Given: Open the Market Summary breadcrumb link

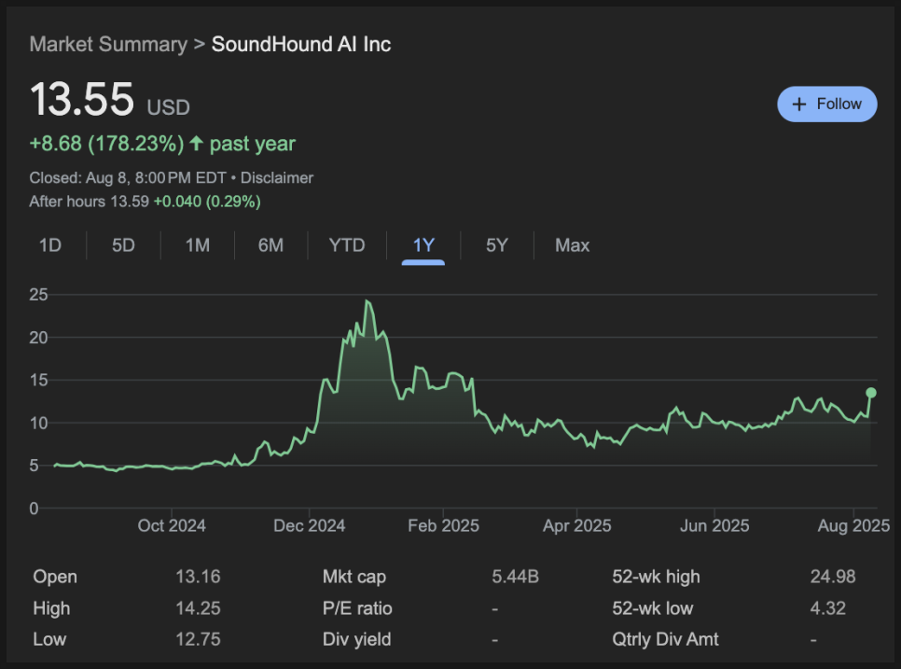Looking at the screenshot, I should [x=108, y=44].
